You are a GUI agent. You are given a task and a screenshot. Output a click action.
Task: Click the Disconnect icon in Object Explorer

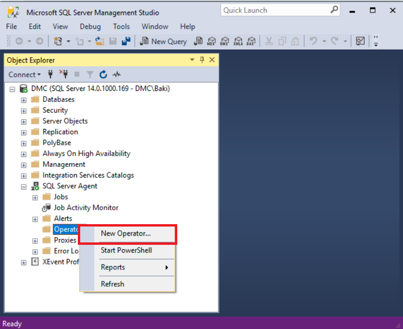pos(63,75)
